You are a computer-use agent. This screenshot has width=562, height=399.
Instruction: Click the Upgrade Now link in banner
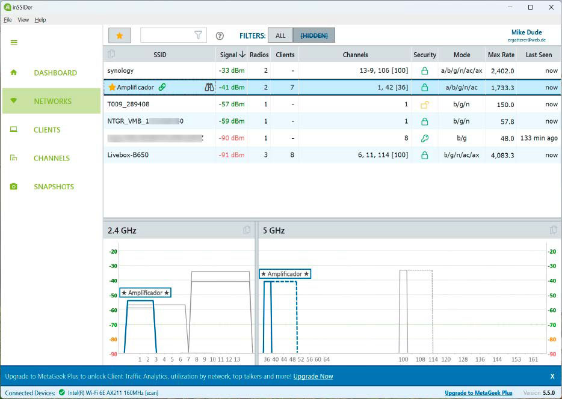point(313,376)
